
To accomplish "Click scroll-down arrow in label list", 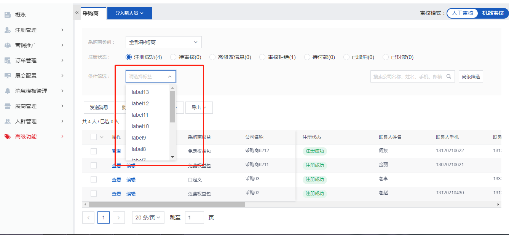I will pos(172,157).
